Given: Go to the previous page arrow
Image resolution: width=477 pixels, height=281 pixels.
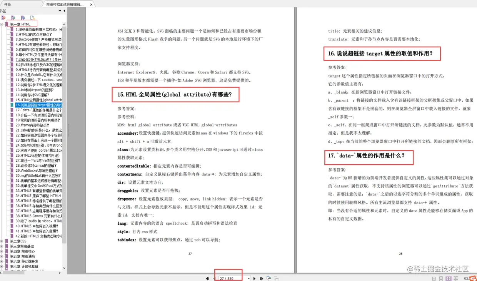Looking at the screenshot, I should tap(215, 278).
